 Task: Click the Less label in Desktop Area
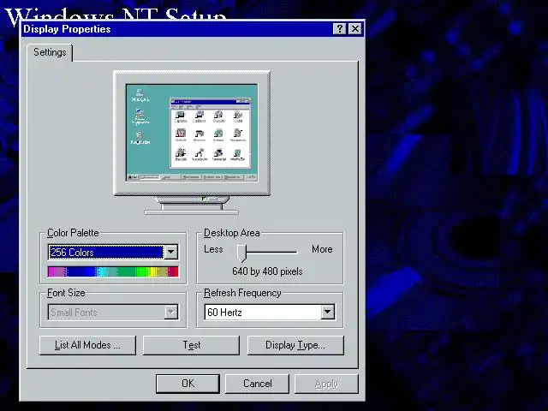[x=213, y=249]
